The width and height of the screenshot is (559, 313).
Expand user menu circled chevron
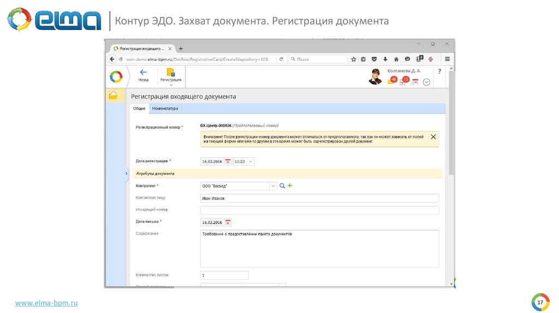(x=427, y=82)
